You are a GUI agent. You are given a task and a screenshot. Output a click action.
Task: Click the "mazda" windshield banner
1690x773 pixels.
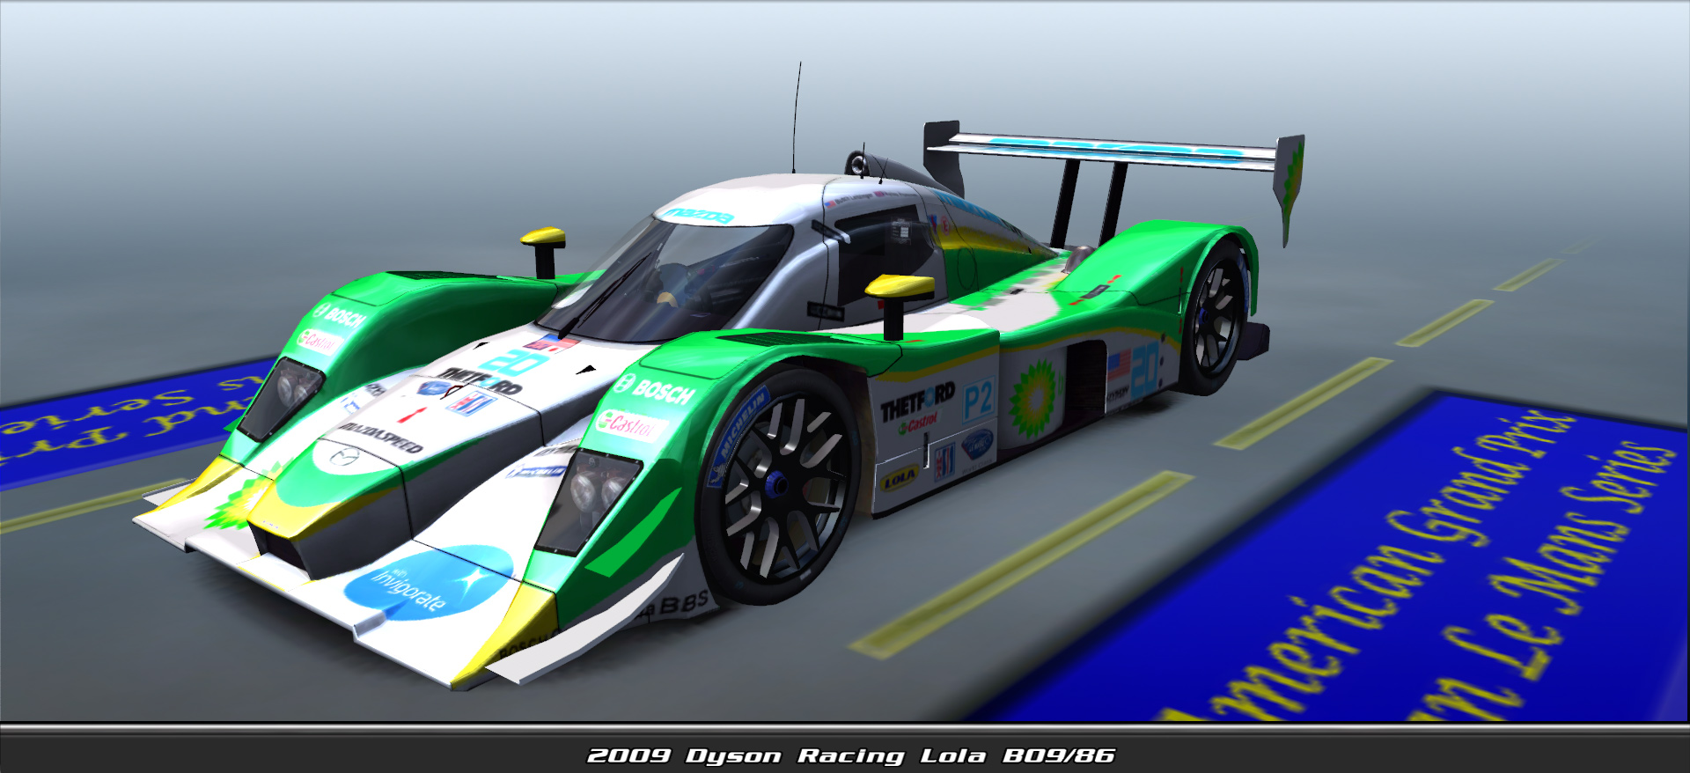699,216
